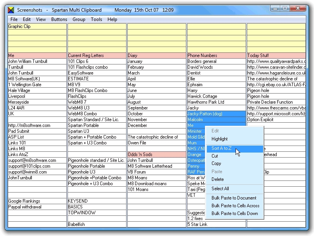
Task: Close the Spartan Multi Clipboard window
Action: [x=298, y=9]
